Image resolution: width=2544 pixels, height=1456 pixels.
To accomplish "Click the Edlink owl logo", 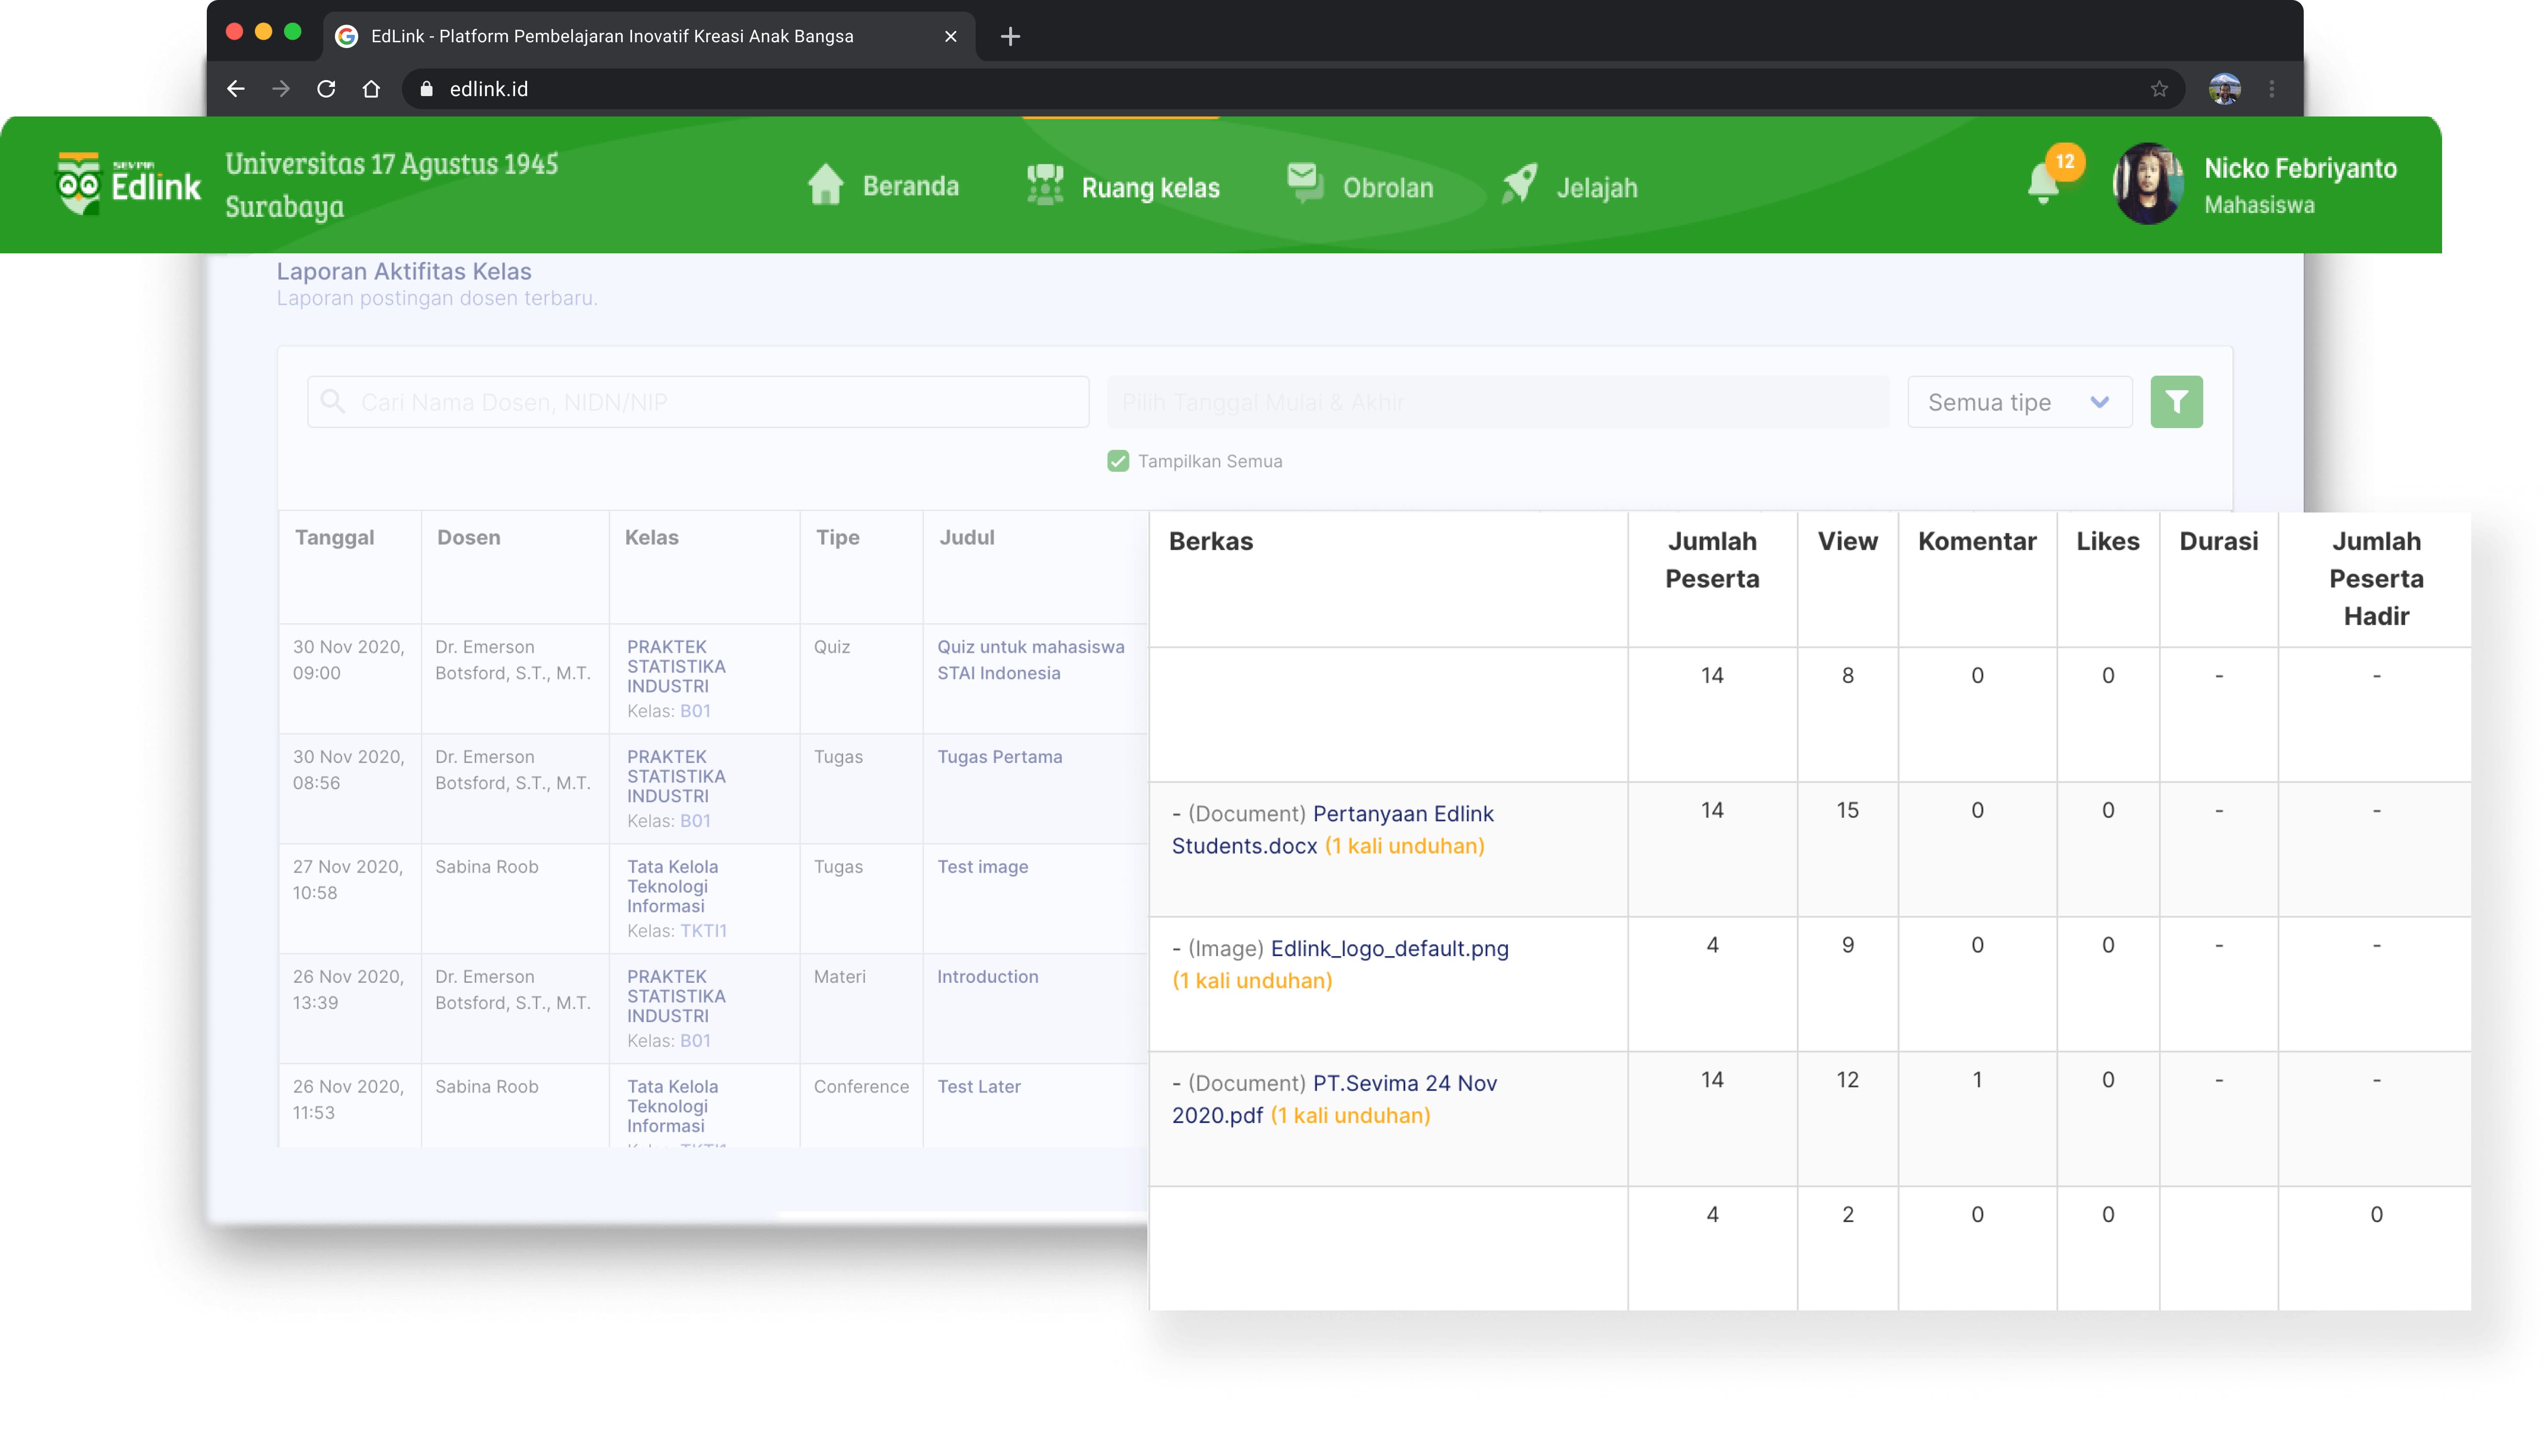I will coord(79,184).
